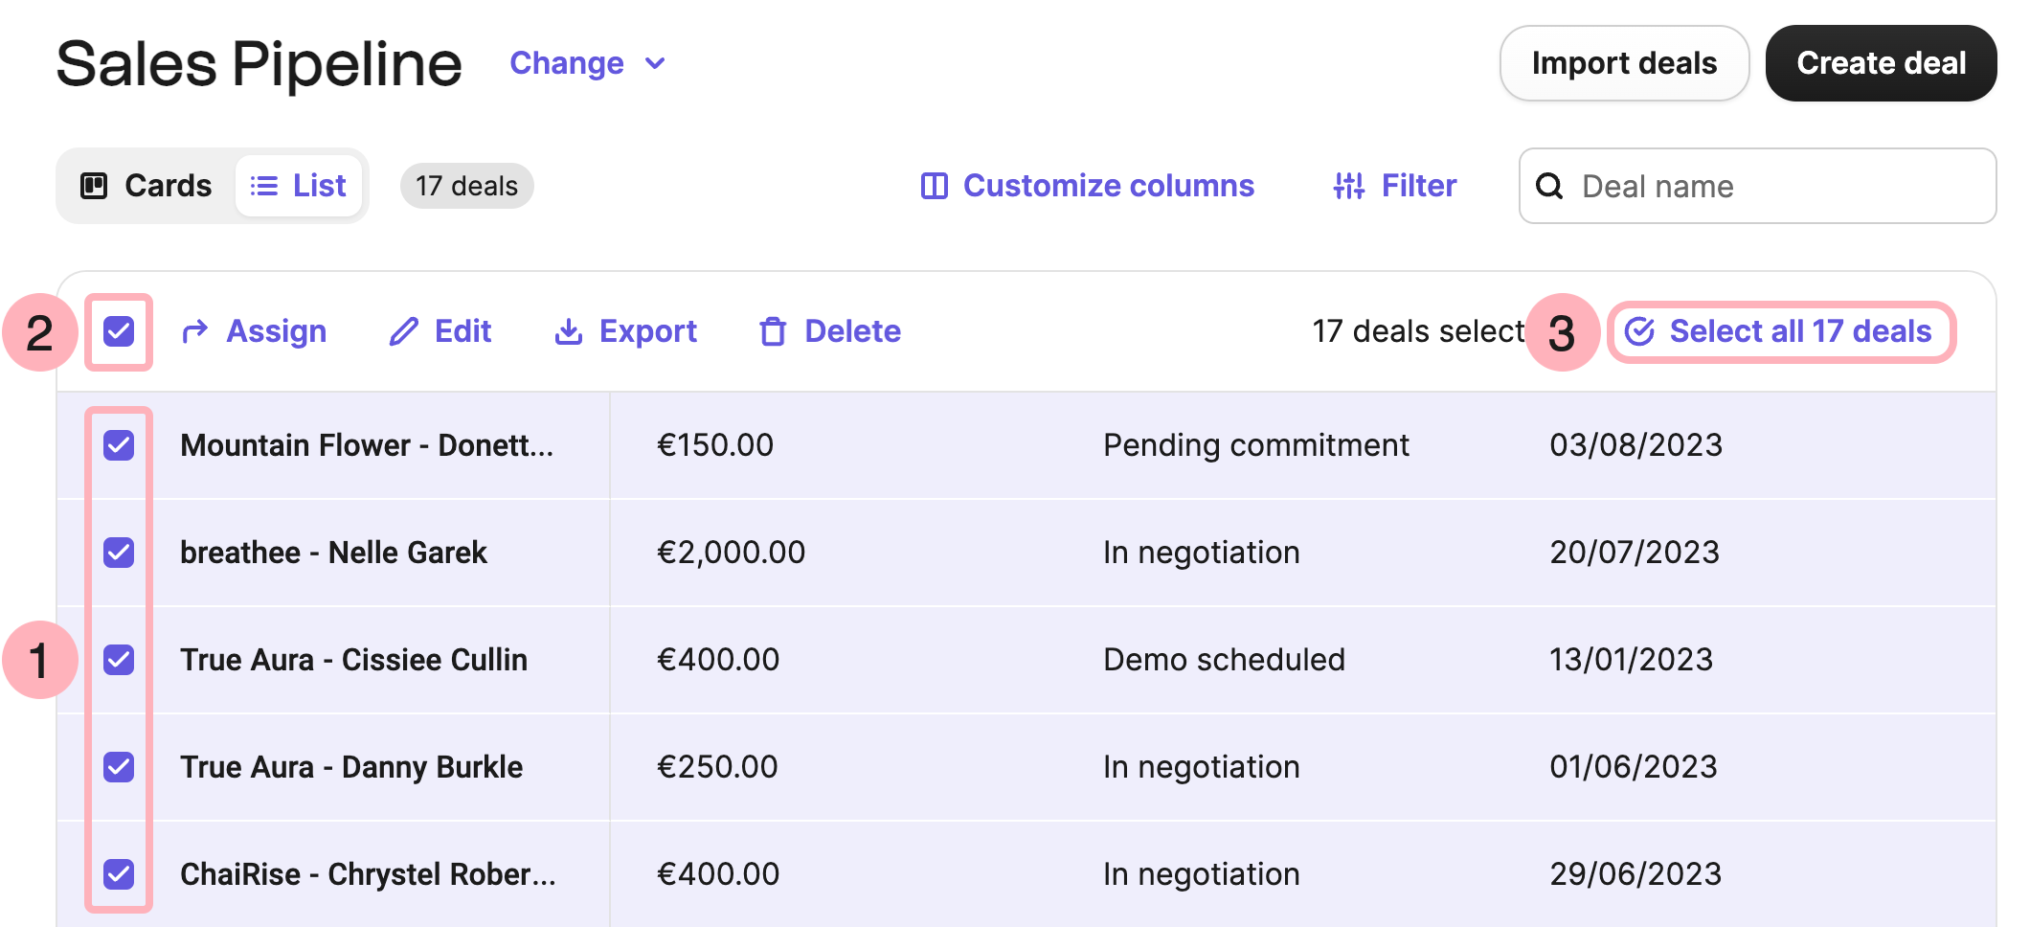Expand the Change pipeline dropdown

coord(587,63)
